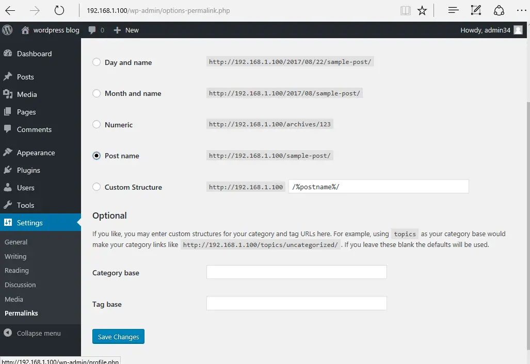Go to Reading settings submenu
The image size is (530, 364).
(17, 271)
